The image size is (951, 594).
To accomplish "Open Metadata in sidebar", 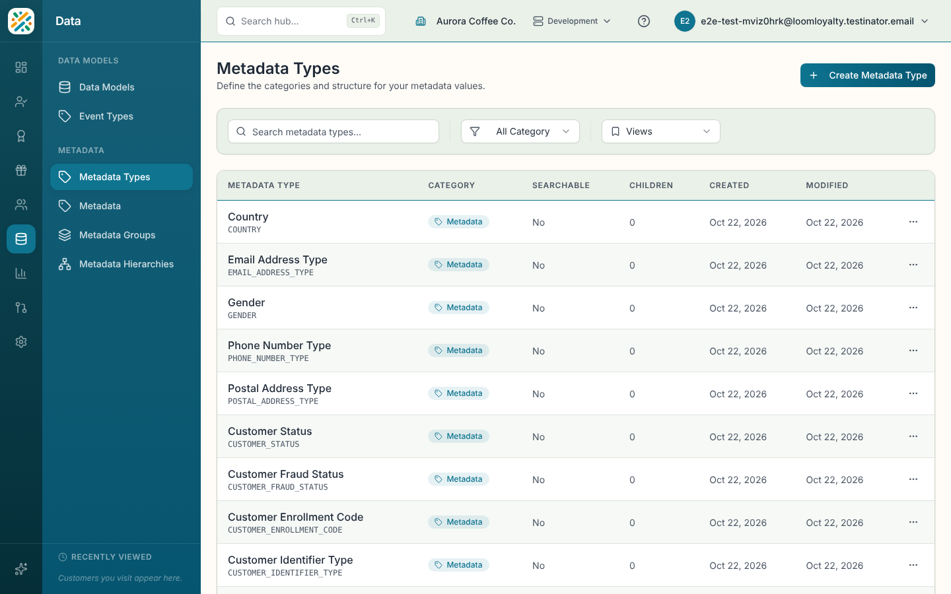I will point(122,206).
